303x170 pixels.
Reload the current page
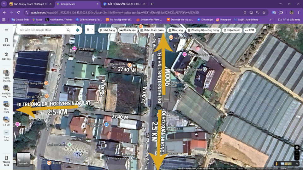tap(19, 12)
